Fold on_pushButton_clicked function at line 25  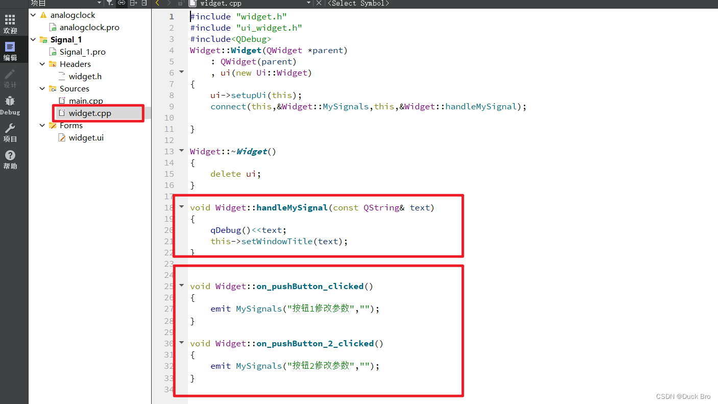point(181,286)
